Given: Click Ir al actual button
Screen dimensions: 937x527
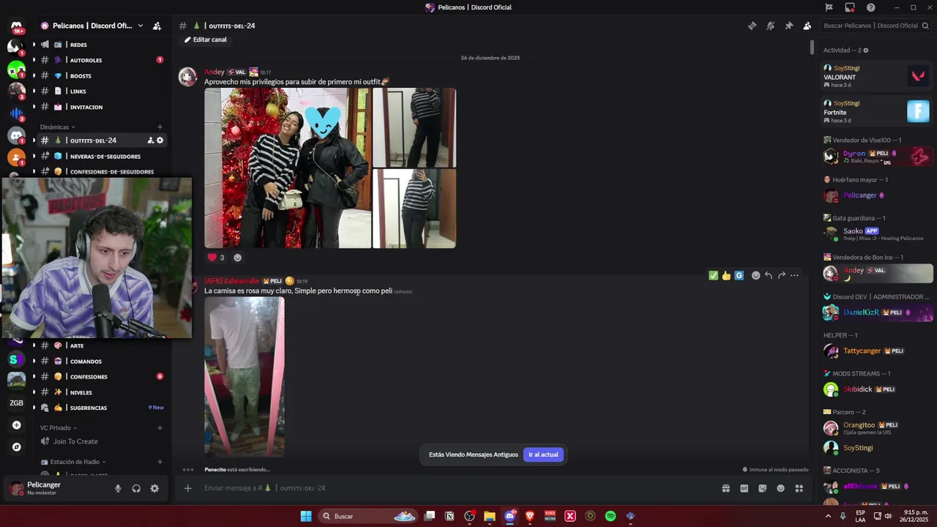Looking at the screenshot, I should point(543,455).
